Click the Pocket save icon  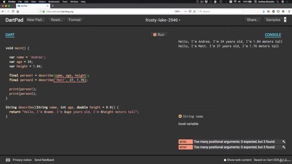click(x=190, y=11)
